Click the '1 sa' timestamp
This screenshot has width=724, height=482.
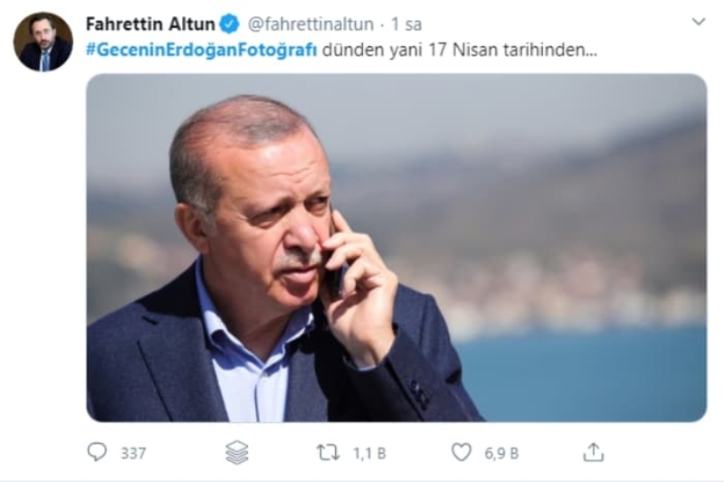[406, 24]
